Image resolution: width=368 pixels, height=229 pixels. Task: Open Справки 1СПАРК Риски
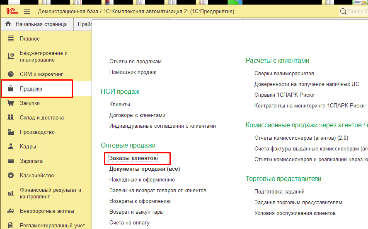[x=284, y=95]
